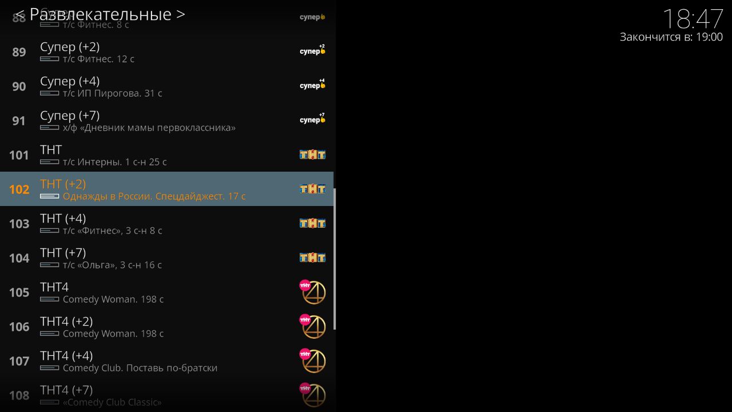Open the Развлекательные category header
Viewport: 732px width, 412px height.
click(100, 14)
